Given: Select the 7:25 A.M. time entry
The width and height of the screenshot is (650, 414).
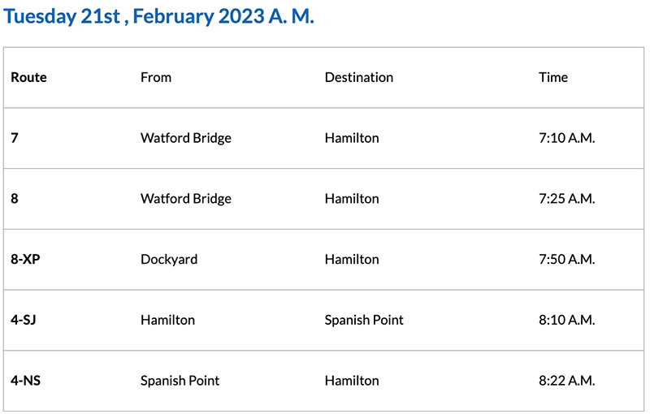Looking at the screenshot, I should [x=566, y=199].
